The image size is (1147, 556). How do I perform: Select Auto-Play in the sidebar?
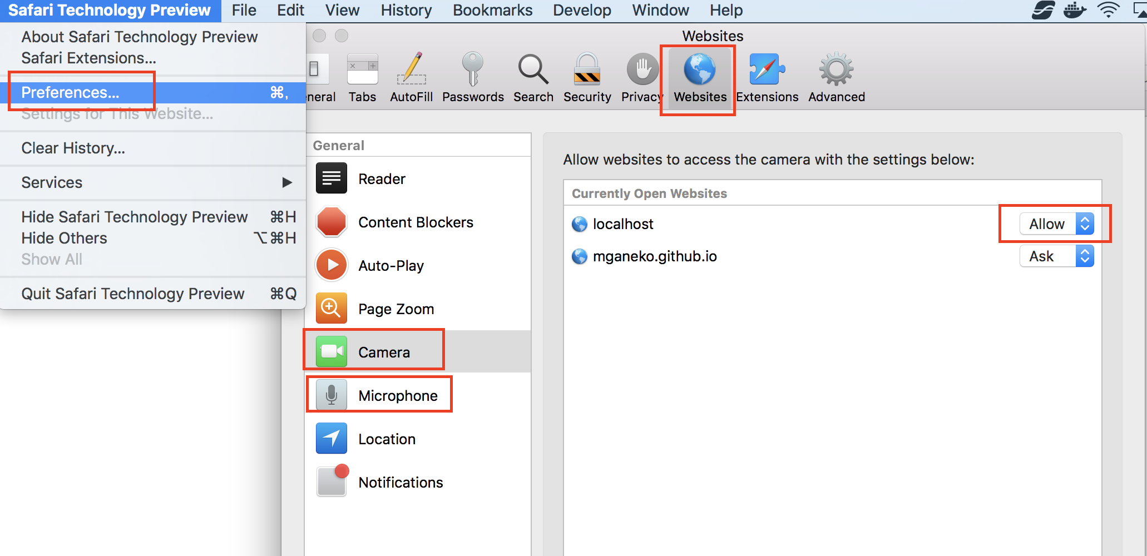[418, 266]
